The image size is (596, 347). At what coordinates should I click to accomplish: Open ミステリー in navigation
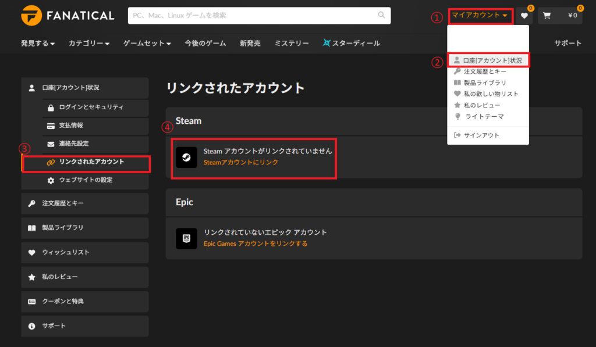point(292,43)
